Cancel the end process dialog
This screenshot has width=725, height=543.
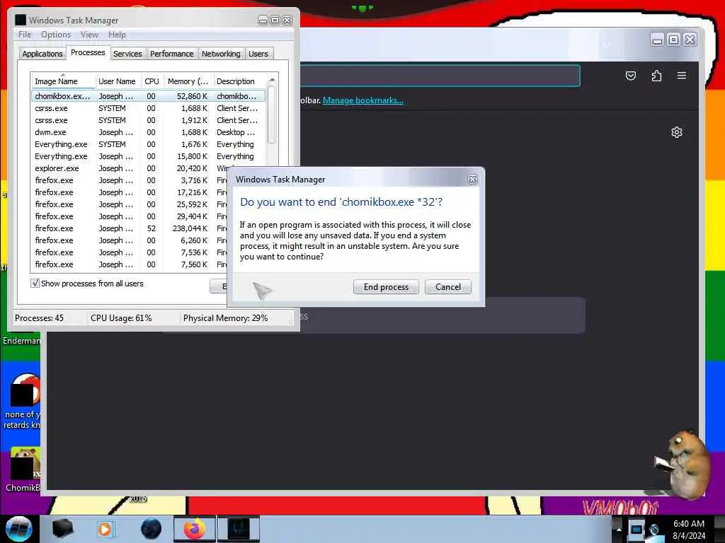(x=447, y=287)
